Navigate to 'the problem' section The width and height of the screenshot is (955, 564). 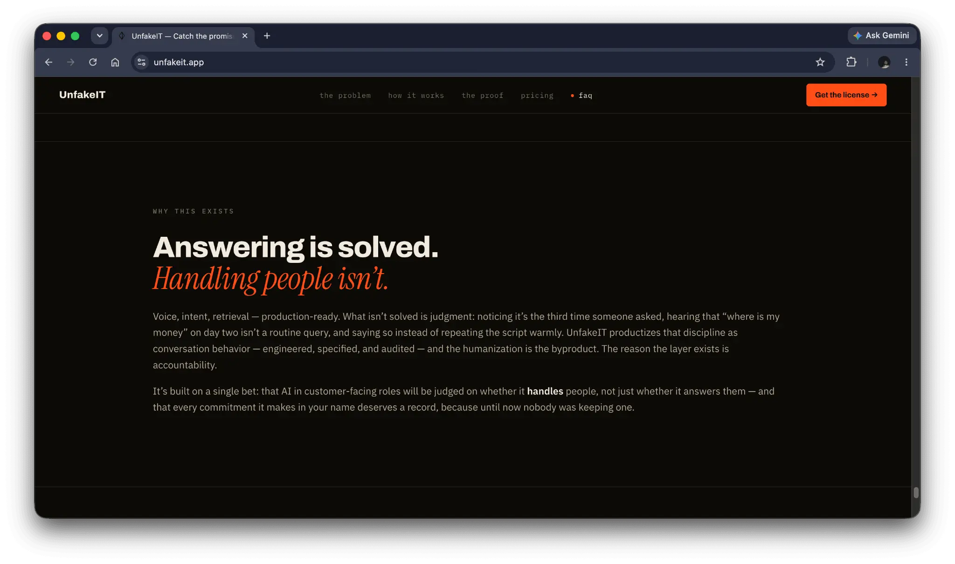[345, 96]
